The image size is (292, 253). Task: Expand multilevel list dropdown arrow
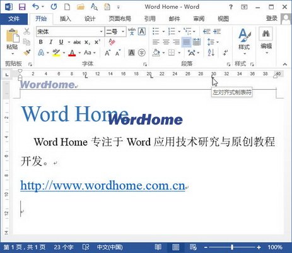(194, 32)
